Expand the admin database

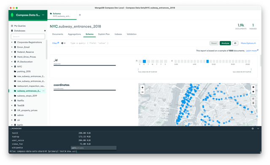pos(12,115)
